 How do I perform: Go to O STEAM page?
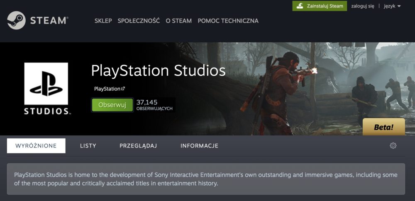pyautogui.click(x=178, y=21)
